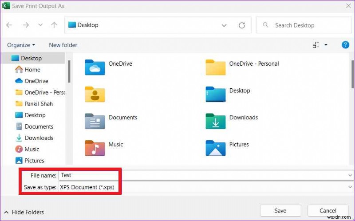Viewport: 355px width, 221px height.
Task: Open Pictures in navigation pane
Action: coord(29,161)
